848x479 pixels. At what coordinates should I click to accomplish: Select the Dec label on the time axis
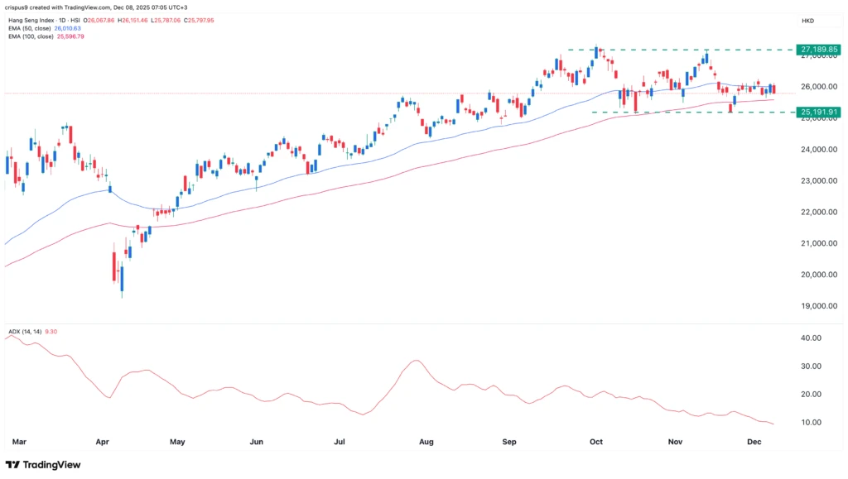(x=754, y=442)
